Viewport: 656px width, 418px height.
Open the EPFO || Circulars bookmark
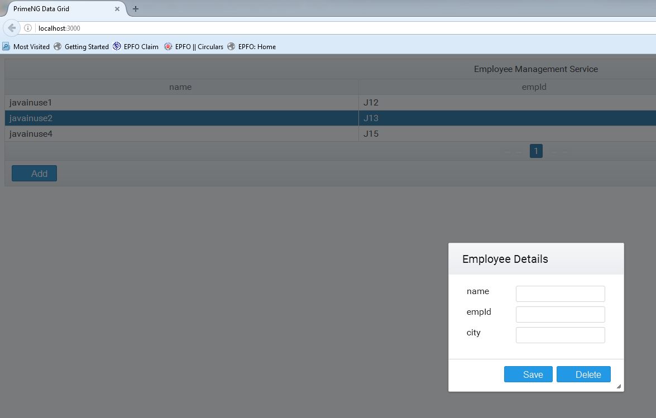coord(193,46)
